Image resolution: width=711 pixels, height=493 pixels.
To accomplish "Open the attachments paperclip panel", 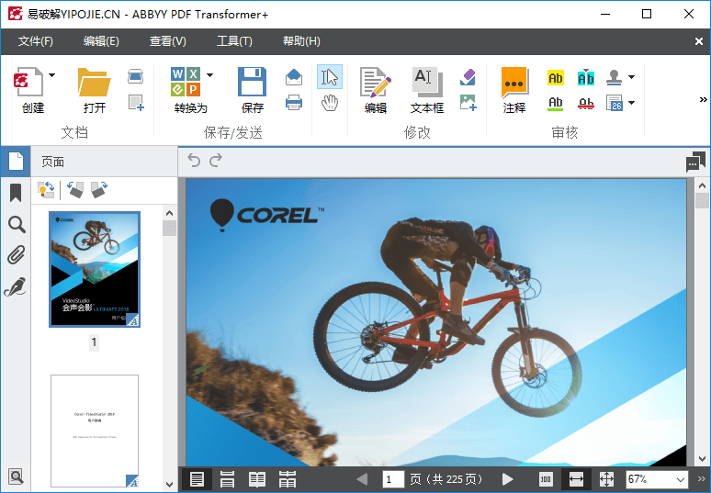I will click(16, 255).
